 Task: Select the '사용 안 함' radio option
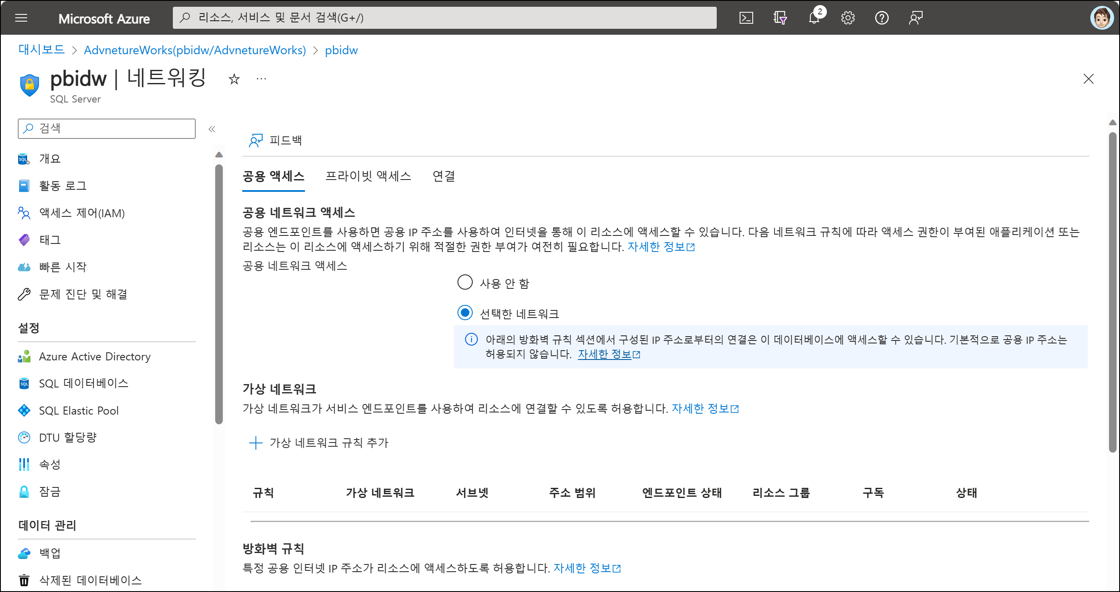[x=465, y=282]
